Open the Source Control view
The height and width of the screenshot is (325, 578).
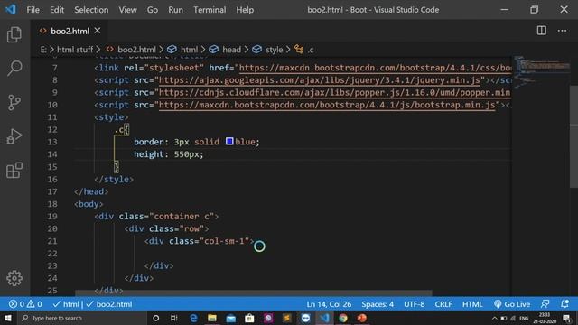coord(14,102)
